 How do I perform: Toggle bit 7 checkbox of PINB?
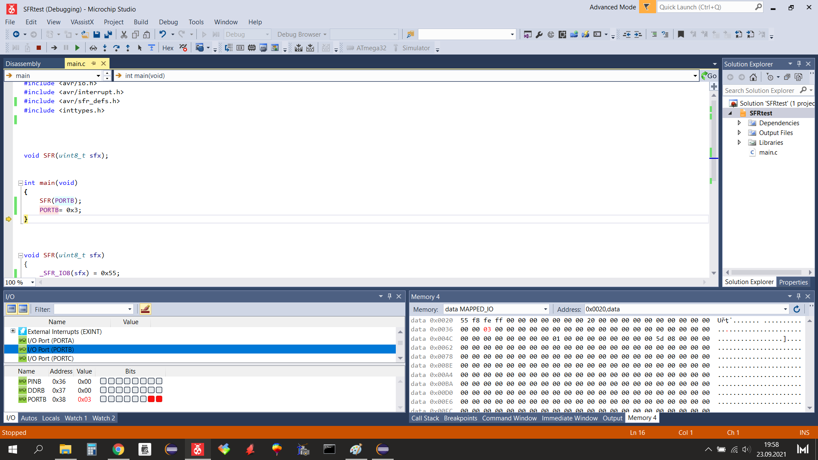103,381
